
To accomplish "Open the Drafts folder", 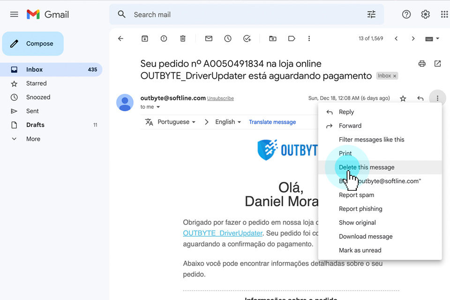I will (x=51, y=125).
